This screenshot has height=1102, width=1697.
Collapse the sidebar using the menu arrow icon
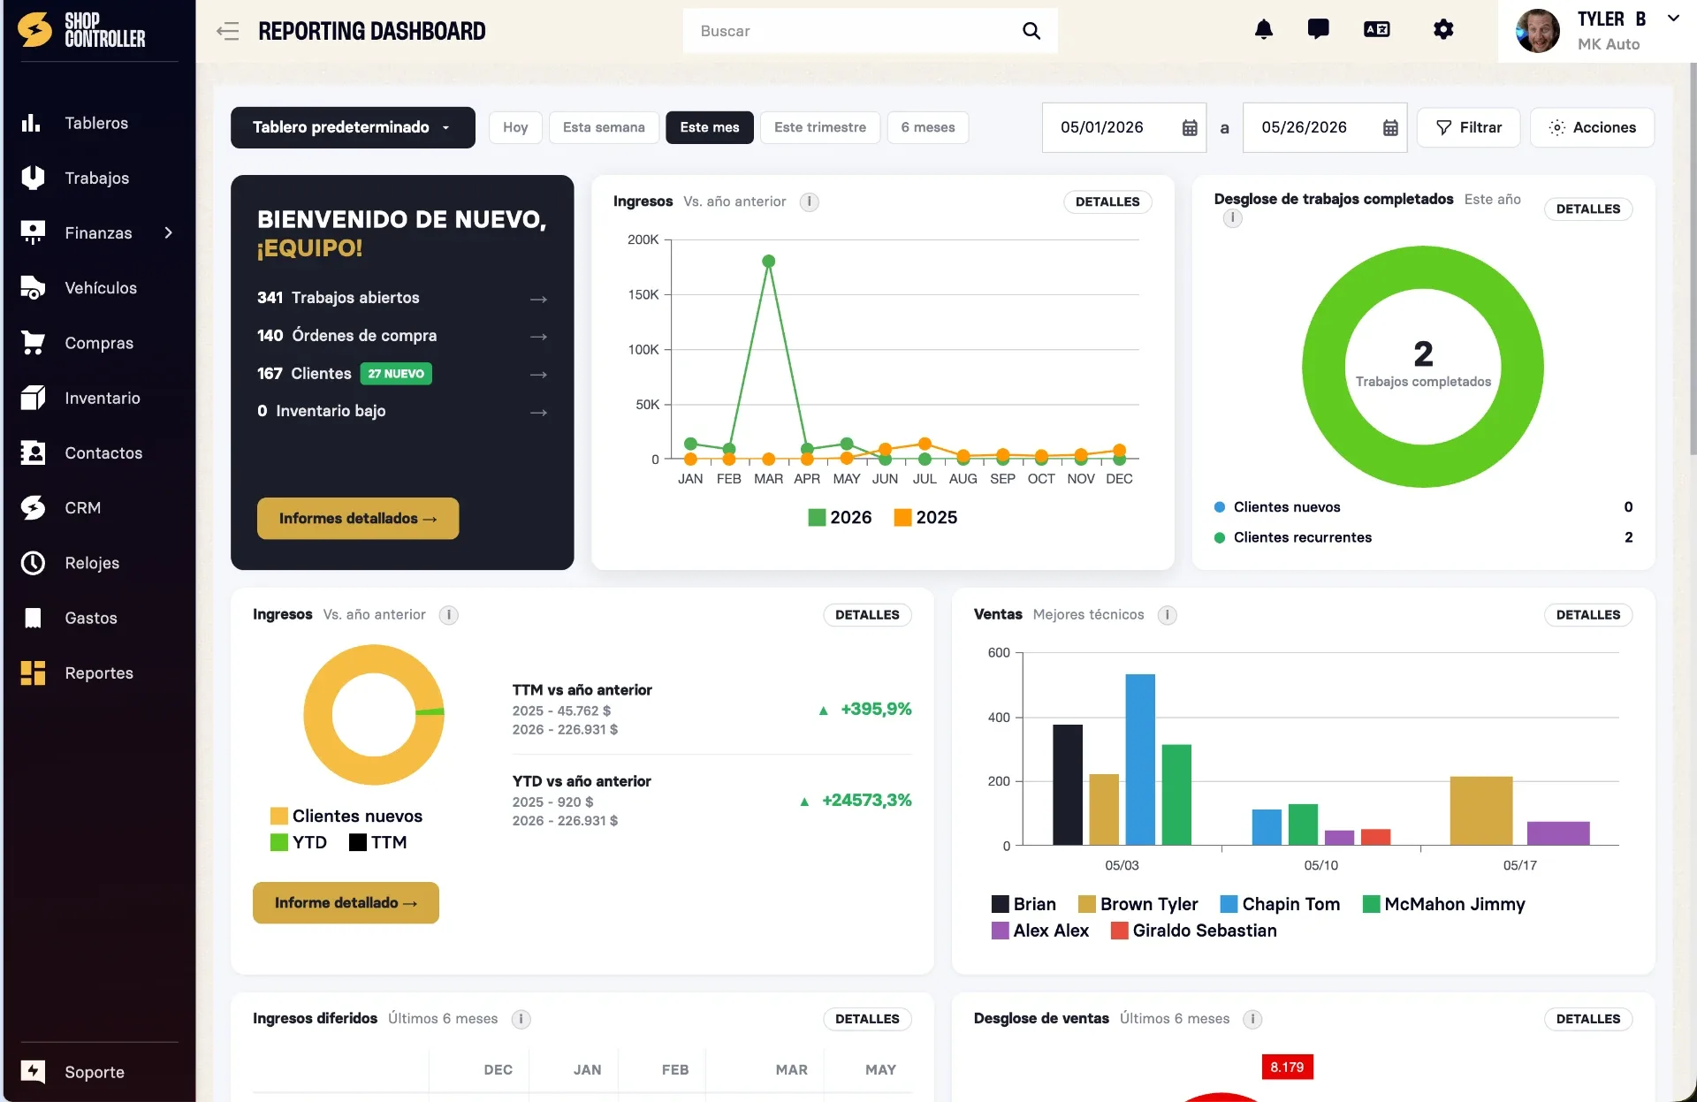pos(227,31)
